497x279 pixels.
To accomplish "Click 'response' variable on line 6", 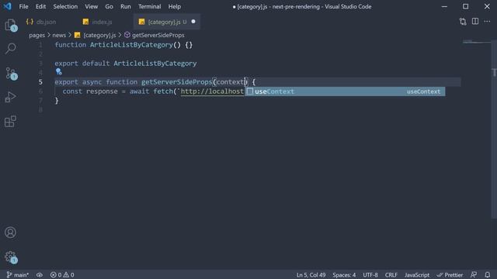I will pyautogui.click(x=102, y=91).
